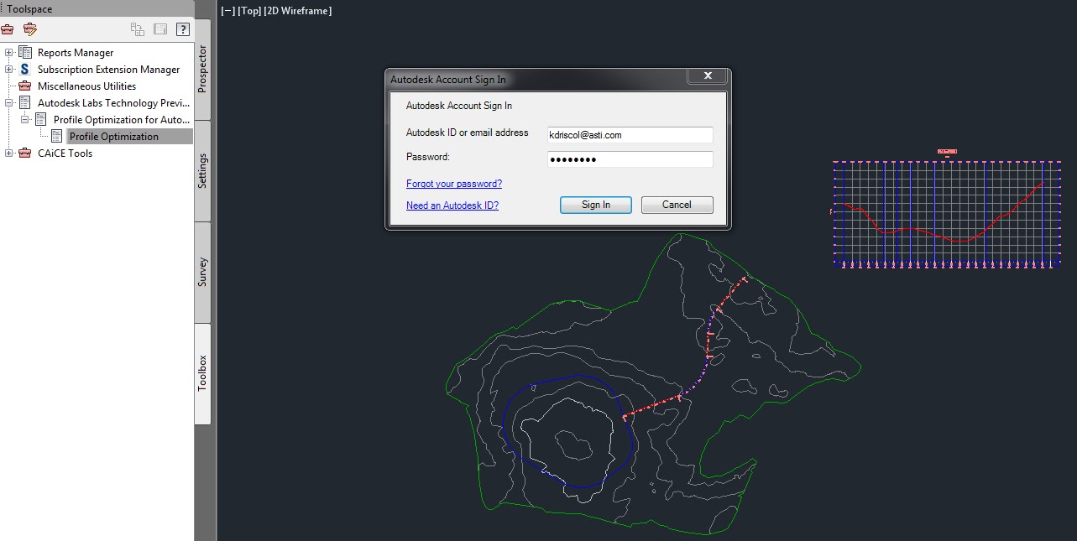This screenshot has height=541, width=1077.
Task: Click the Autodesk Account Sign In dialog title
Action: pyautogui.click(x=447, y=79)
